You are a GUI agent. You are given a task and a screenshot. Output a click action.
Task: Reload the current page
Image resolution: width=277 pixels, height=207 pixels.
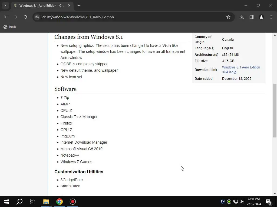tap(25, 17)
